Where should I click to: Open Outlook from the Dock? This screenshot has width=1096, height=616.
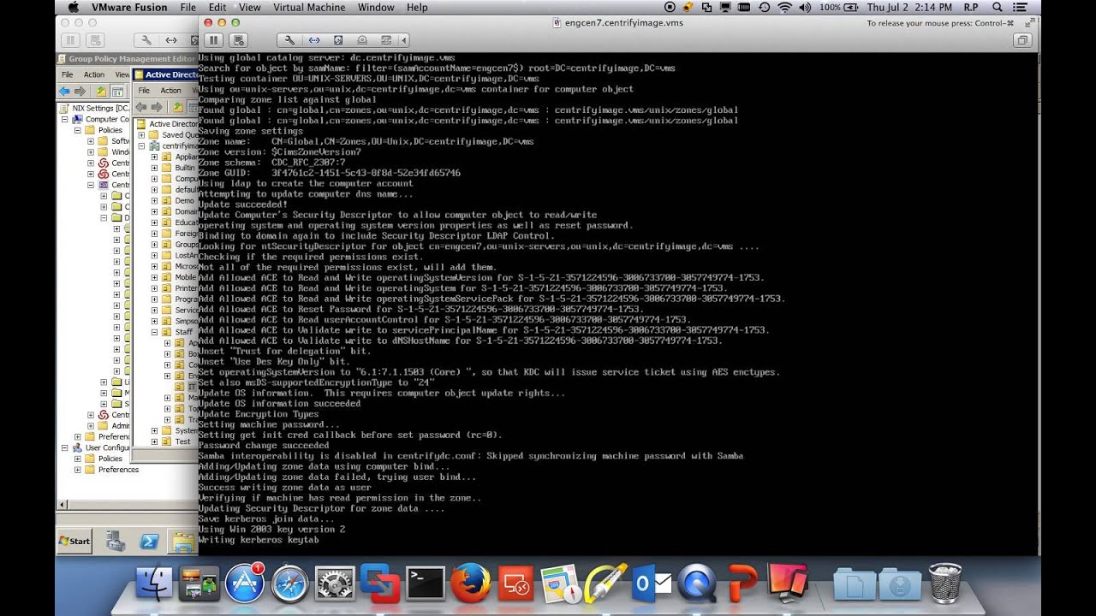click(652, 583)
